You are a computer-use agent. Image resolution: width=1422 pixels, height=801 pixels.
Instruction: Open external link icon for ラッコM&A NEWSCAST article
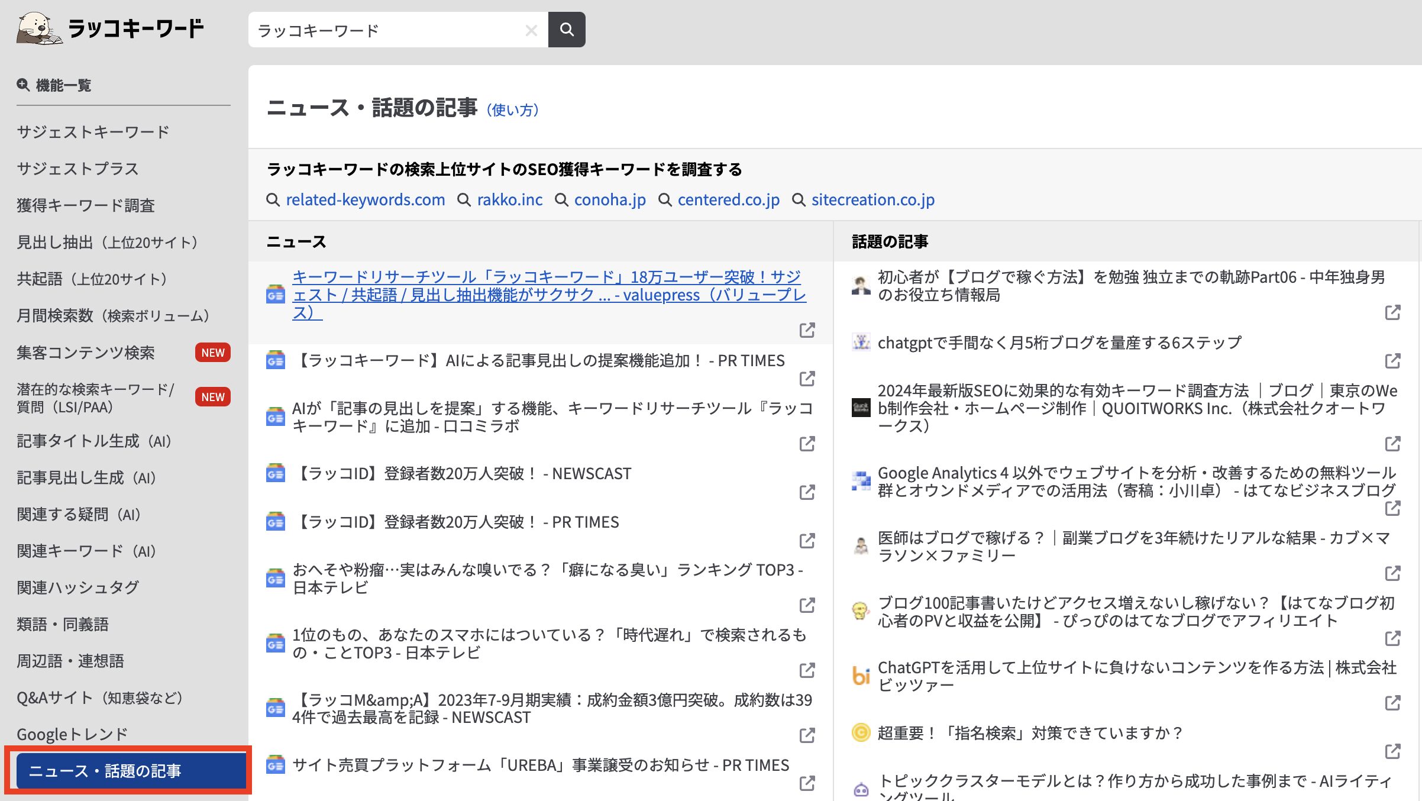(807, 735)
